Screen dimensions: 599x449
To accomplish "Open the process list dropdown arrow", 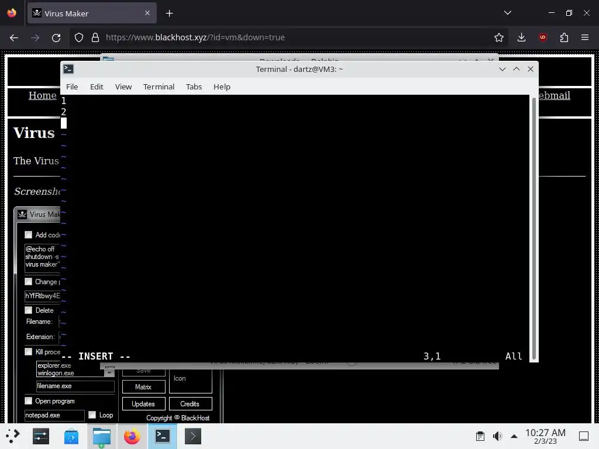I will click(109, 371).
